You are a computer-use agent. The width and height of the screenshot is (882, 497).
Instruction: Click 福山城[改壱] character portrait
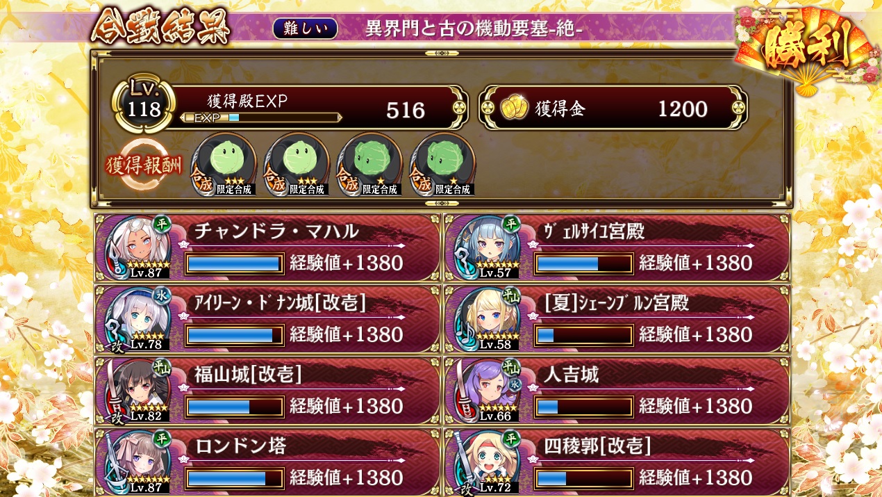point(138,391)
